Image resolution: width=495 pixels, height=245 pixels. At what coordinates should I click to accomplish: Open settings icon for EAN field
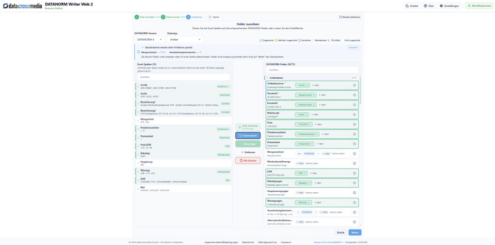point(354,173)
